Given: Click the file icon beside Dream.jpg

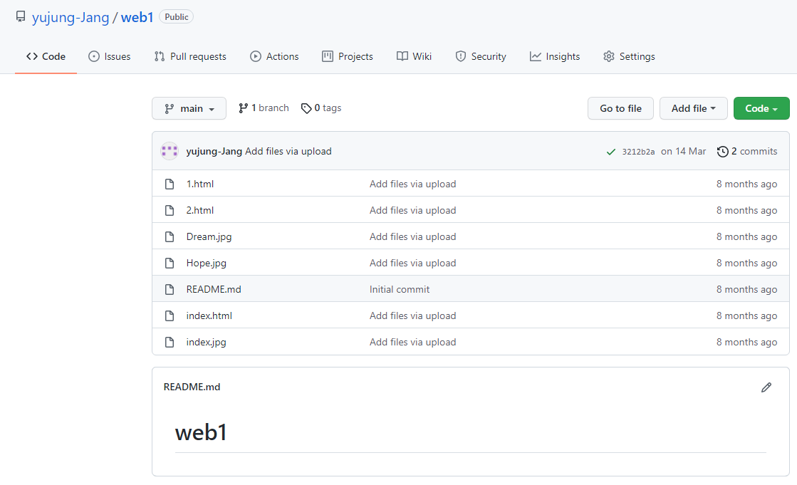Looking at the screenshot, I should (x=170, y=237).
